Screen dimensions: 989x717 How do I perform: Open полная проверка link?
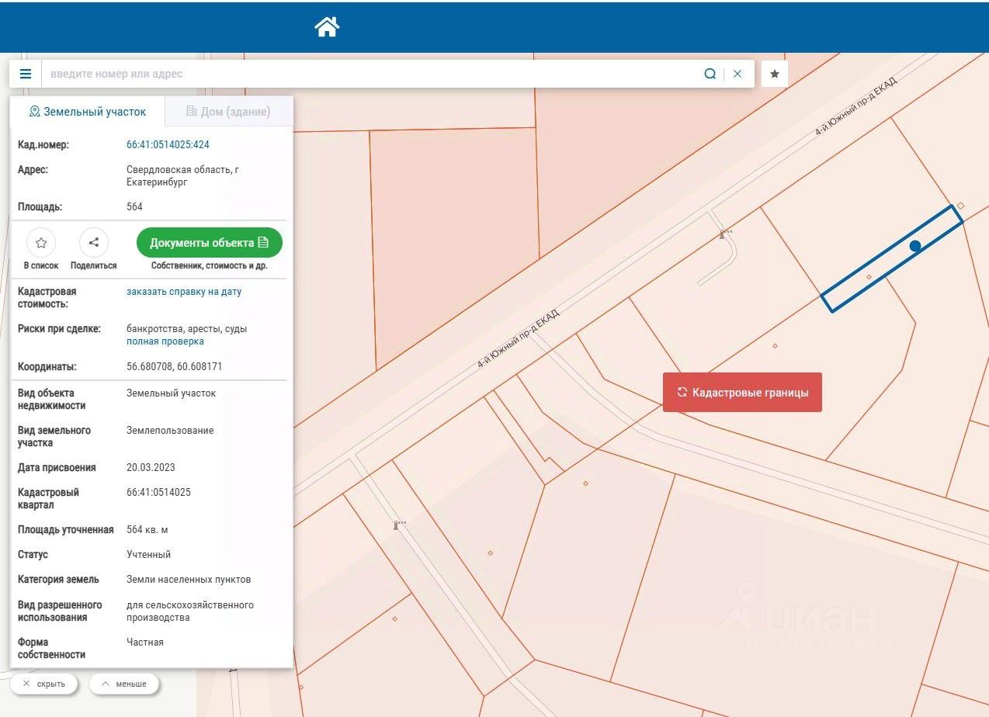point(165,341)
